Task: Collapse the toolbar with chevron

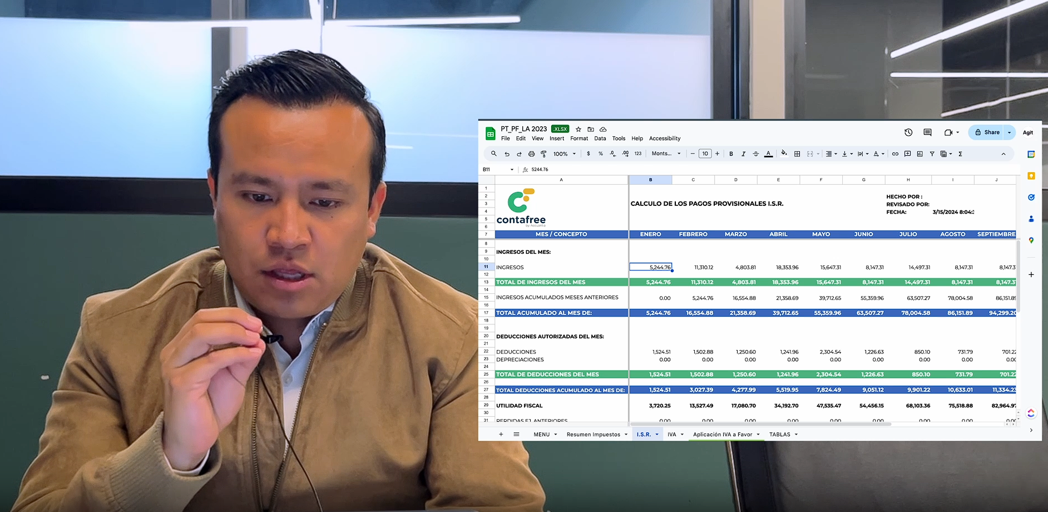Action: (1003, 154)
